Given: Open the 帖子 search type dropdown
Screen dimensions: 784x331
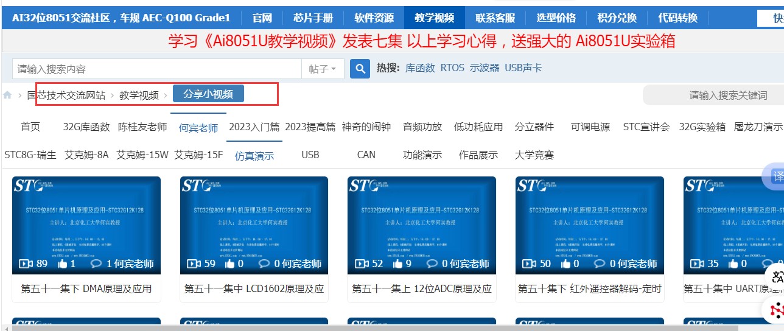Looking at the screenshot, I should 323,69.
